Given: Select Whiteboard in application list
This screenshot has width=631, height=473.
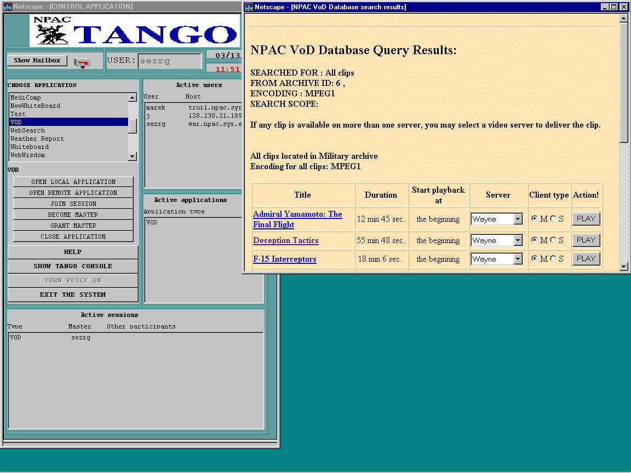Looking at the screenshot, I should click(x=68, y=147).
